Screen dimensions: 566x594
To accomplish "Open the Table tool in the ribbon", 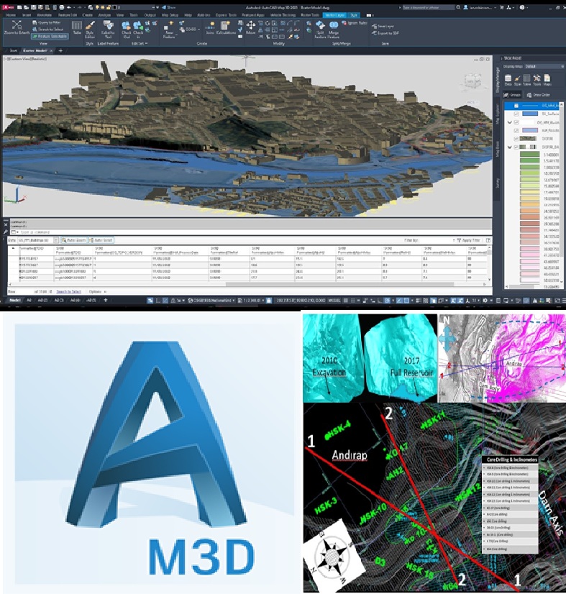I will (77, 28).
